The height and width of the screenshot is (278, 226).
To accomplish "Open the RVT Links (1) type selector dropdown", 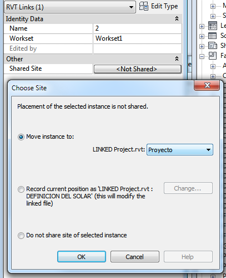I will tap(69, 7).
